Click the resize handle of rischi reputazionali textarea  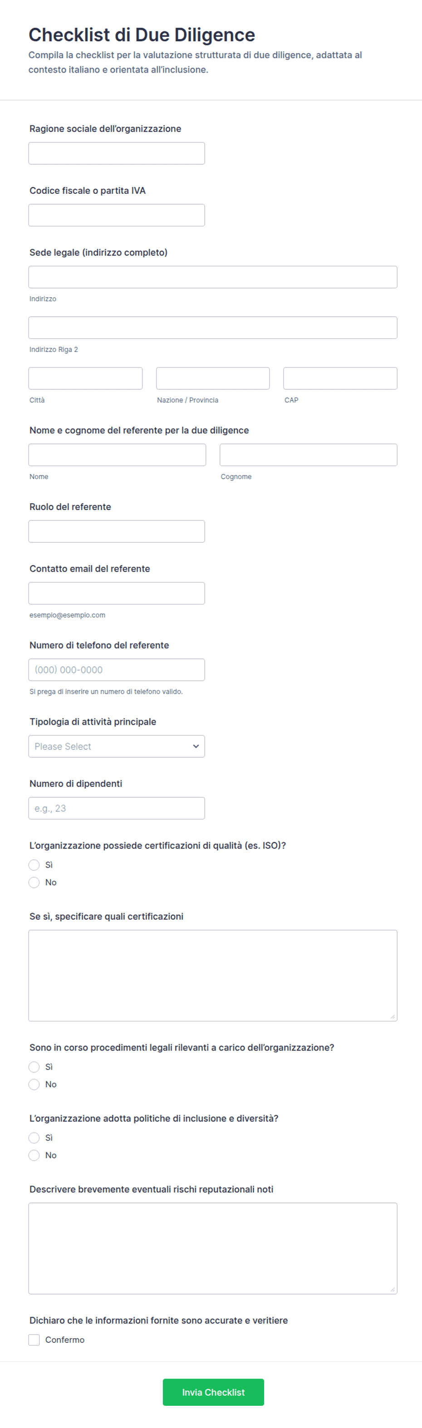pyautogui.click(x=393, y=1290)
